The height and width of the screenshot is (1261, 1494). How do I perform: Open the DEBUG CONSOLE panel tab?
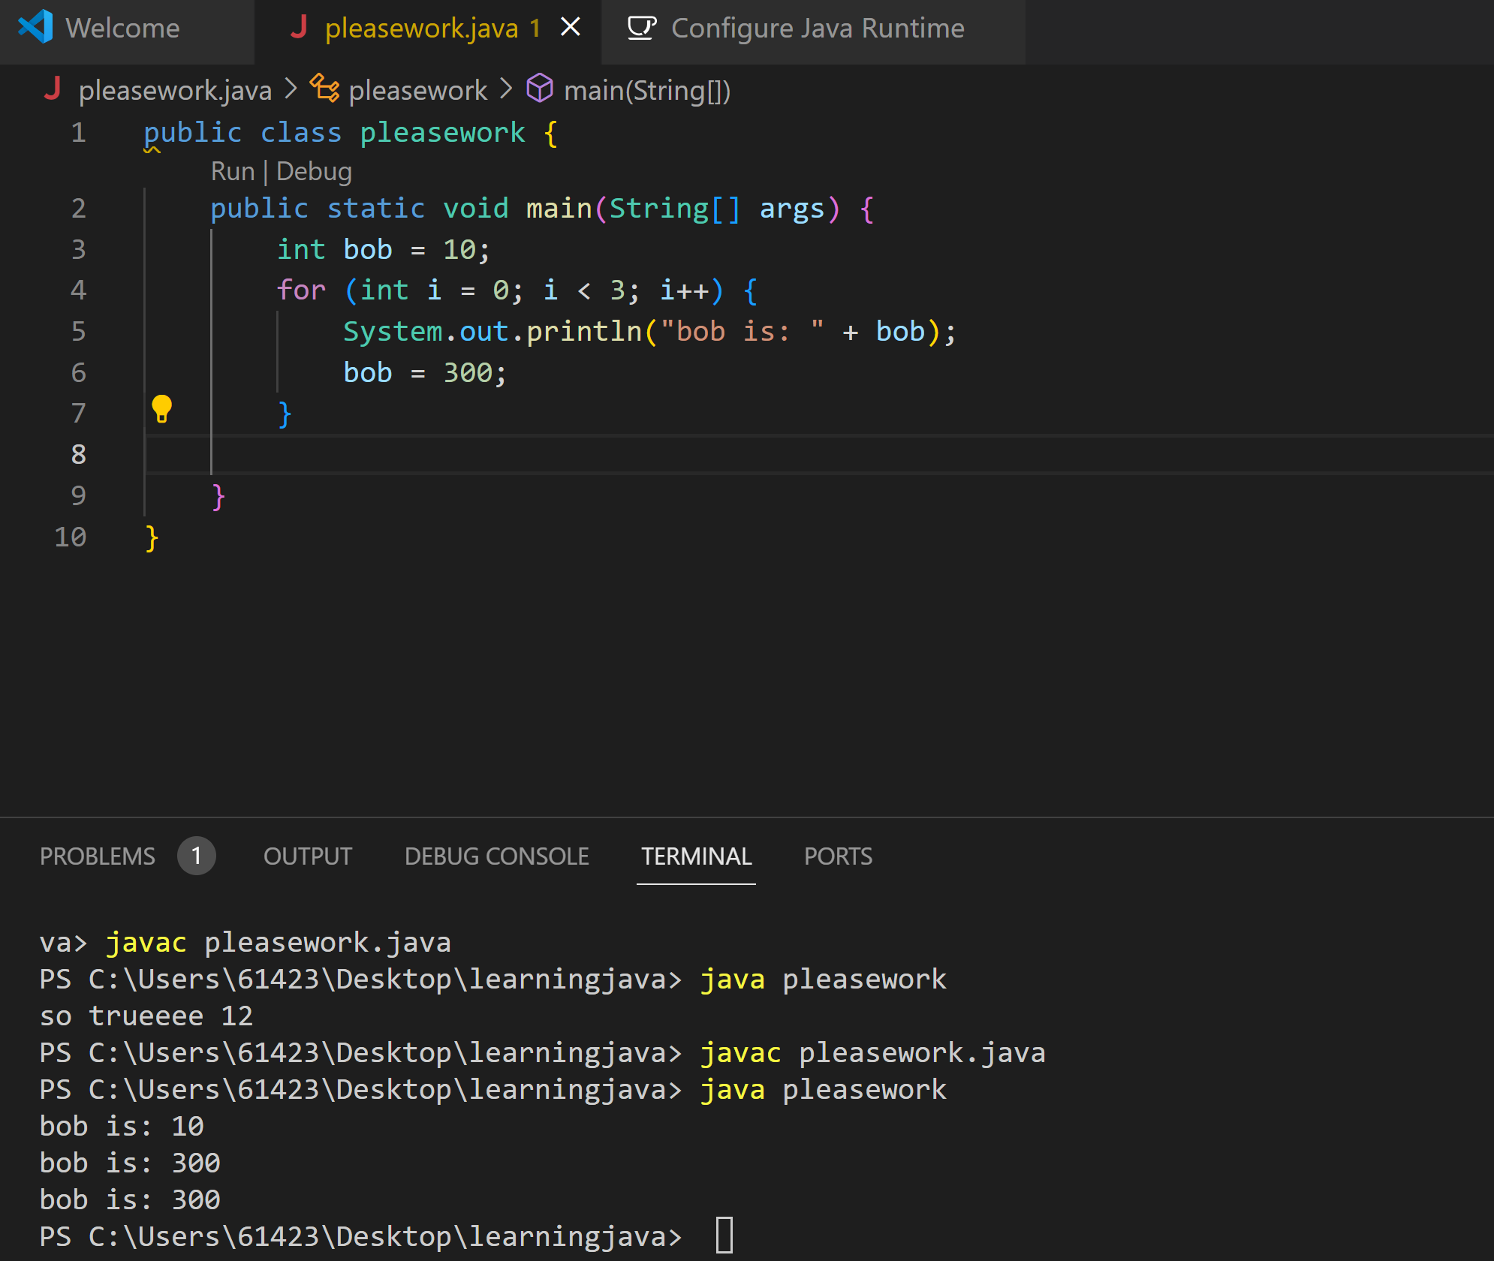coord(496,856)
